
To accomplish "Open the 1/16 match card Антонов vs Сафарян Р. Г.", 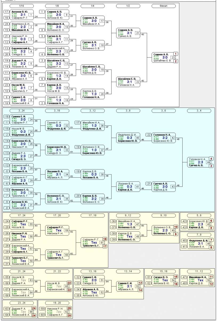I will click(22, 15).
